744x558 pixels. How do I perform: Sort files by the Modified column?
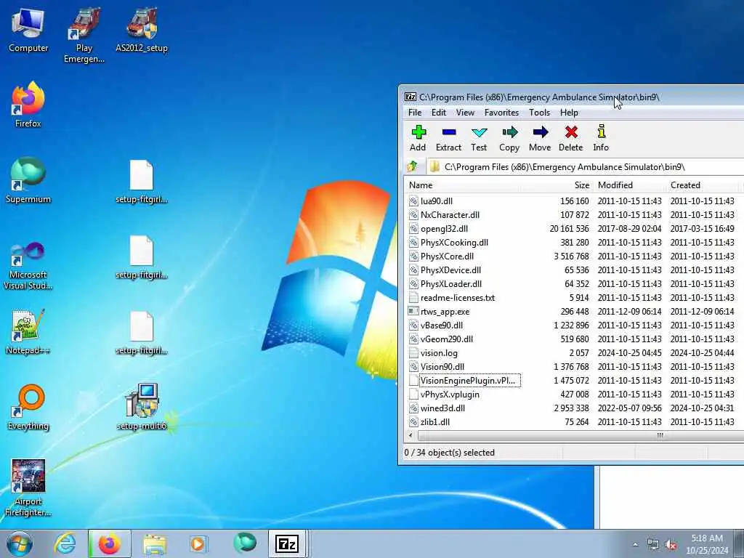click(x=629, y=185)
